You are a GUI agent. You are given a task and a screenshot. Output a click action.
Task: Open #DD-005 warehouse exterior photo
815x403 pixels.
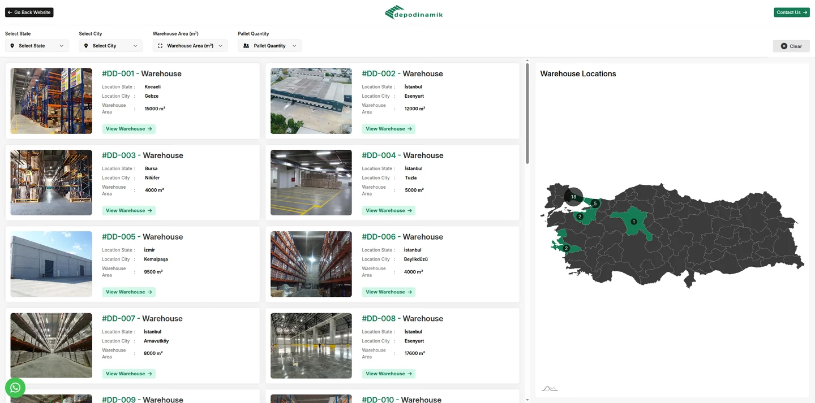pos(52,264)
